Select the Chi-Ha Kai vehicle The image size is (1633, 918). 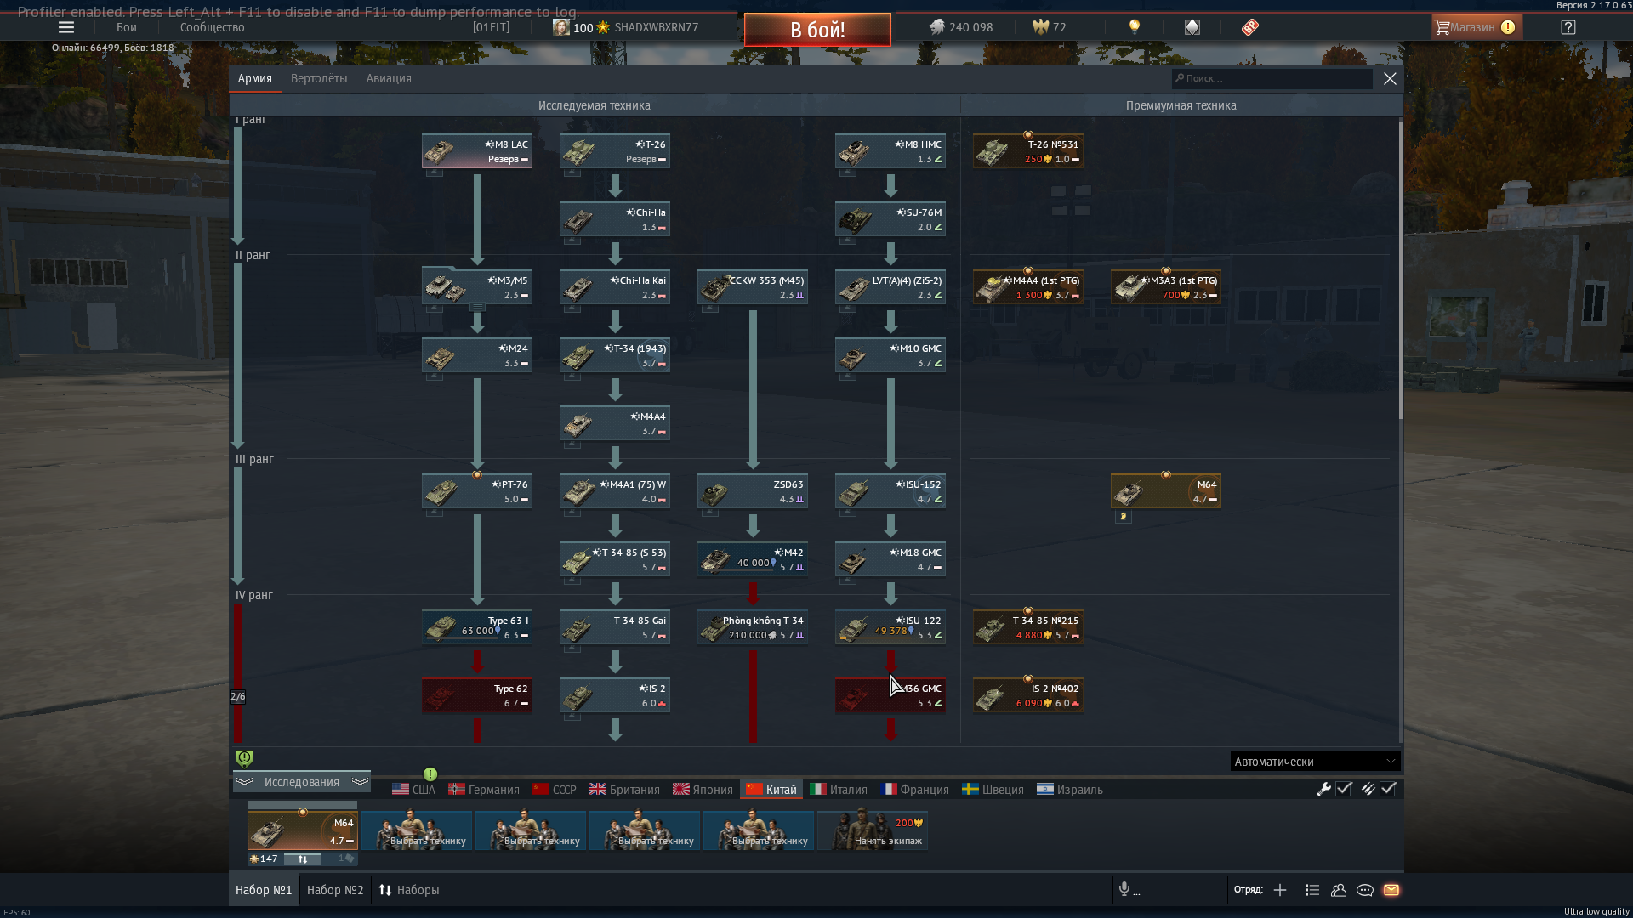click(x=615, y=287)
